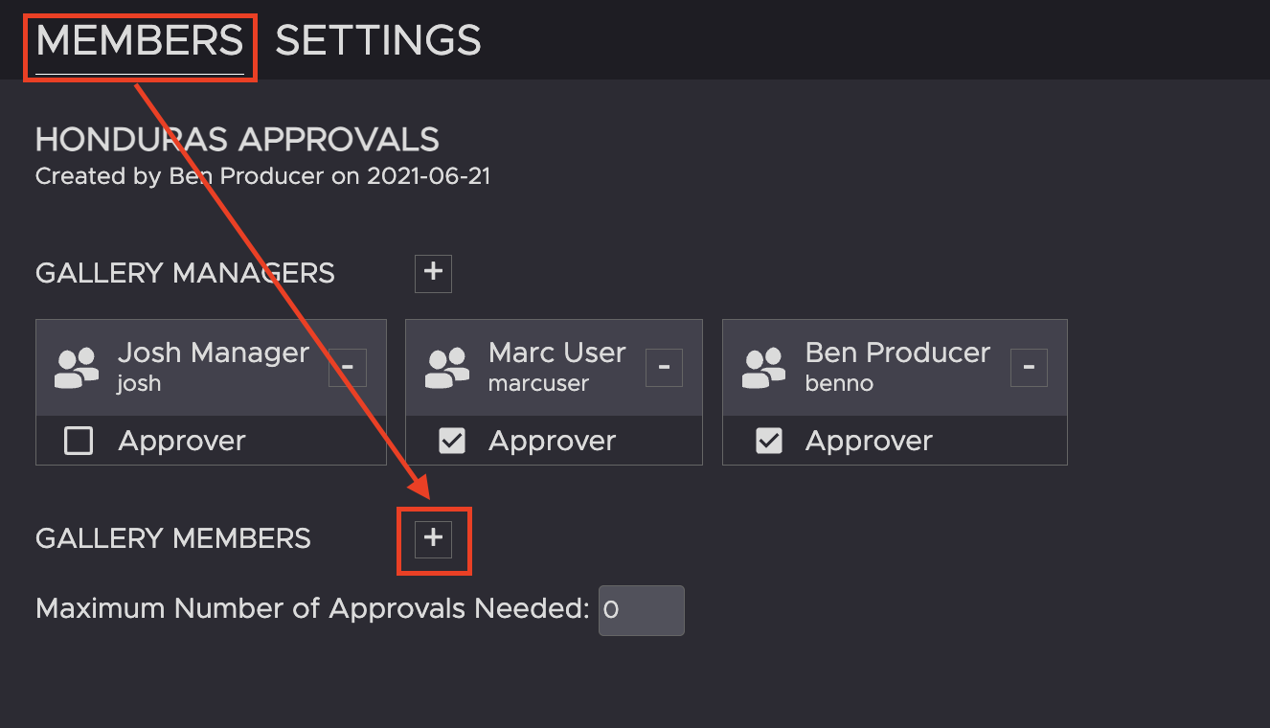Uncheck Approver for Marc User
The width and height of the screenshot is (1270, 728).
pyautogui.click(x=451, y=441)
